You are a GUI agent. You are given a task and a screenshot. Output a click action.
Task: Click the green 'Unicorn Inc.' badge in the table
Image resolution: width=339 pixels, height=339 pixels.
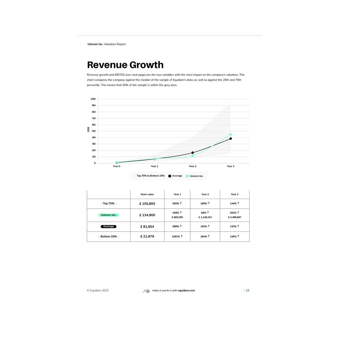pos(109,215)
